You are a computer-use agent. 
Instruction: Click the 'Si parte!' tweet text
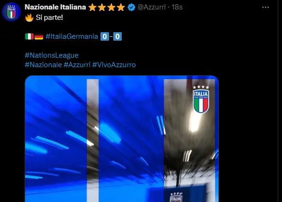click(49, 18)
